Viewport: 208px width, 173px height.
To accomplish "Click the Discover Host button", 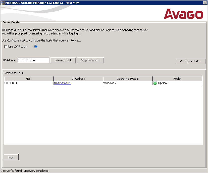I will pyautogui.click(x=63, y=60).
